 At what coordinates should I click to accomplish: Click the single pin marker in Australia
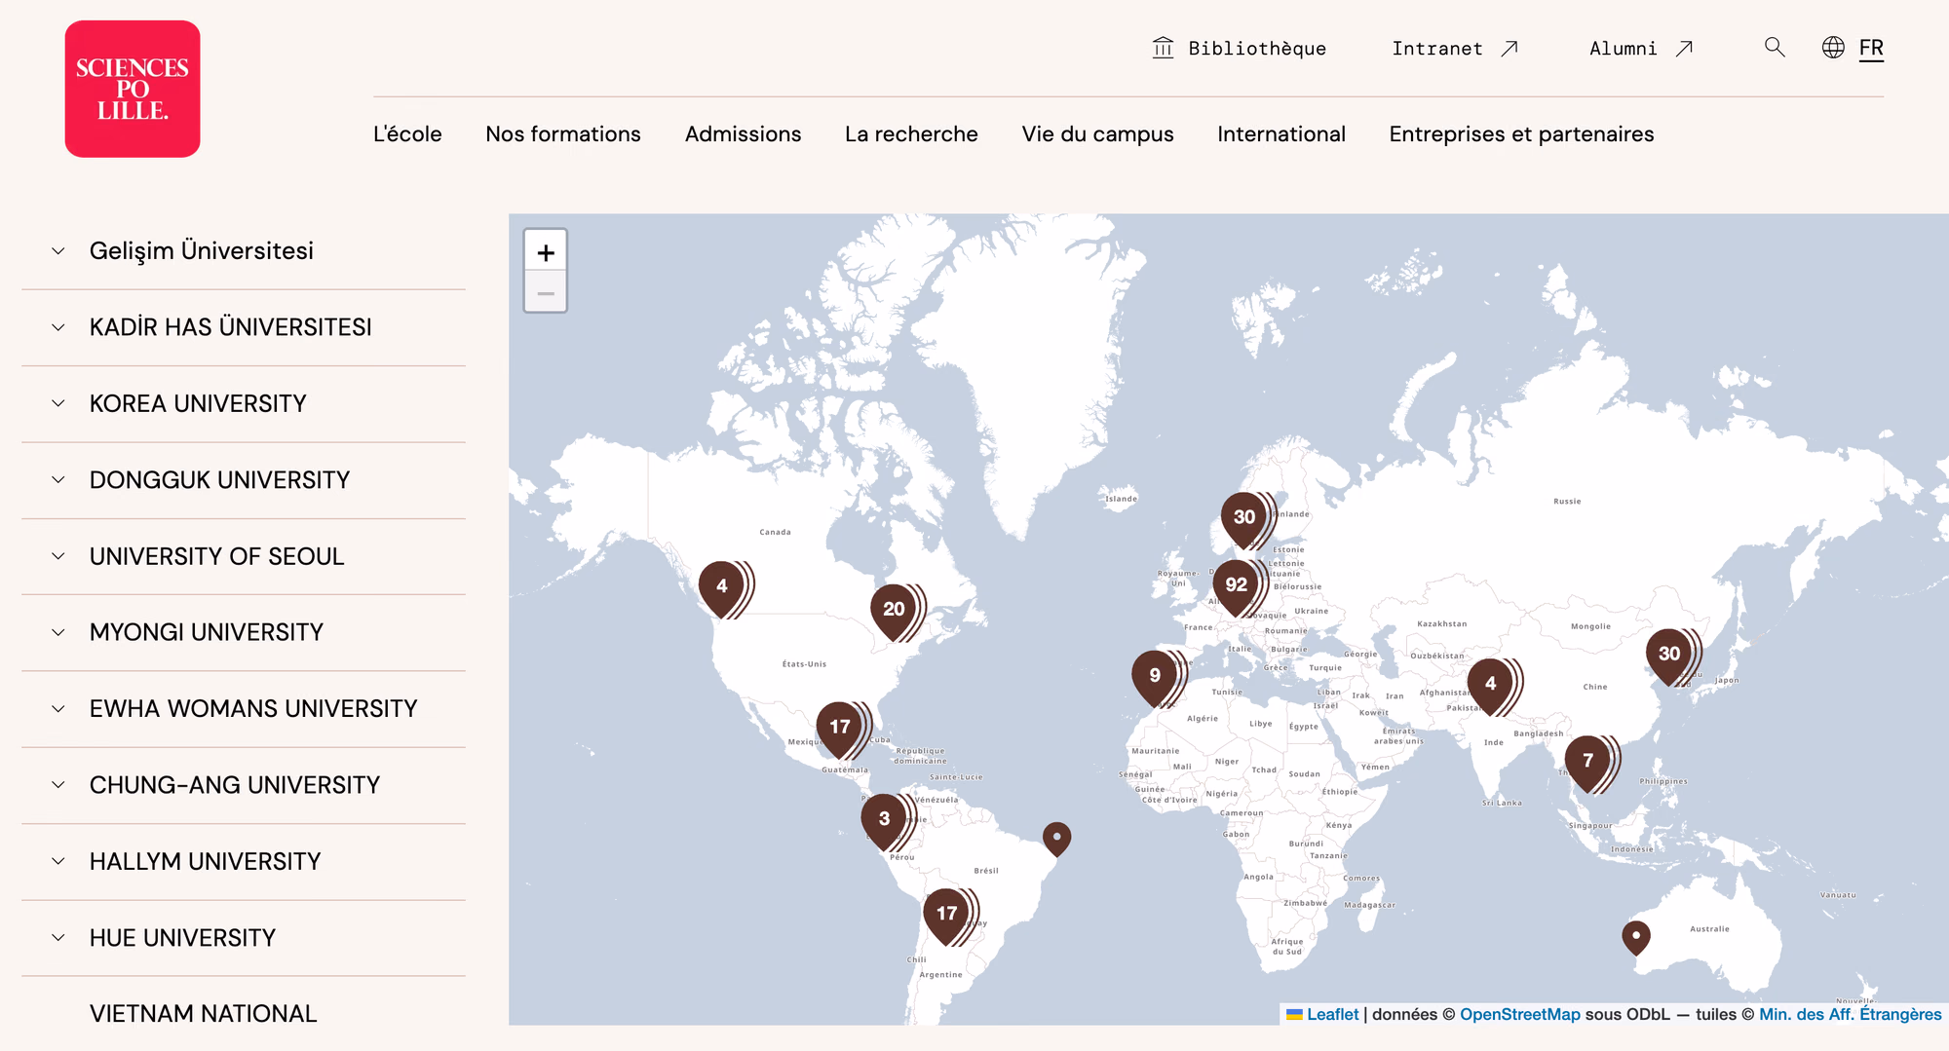click(x=1636, y=937)
